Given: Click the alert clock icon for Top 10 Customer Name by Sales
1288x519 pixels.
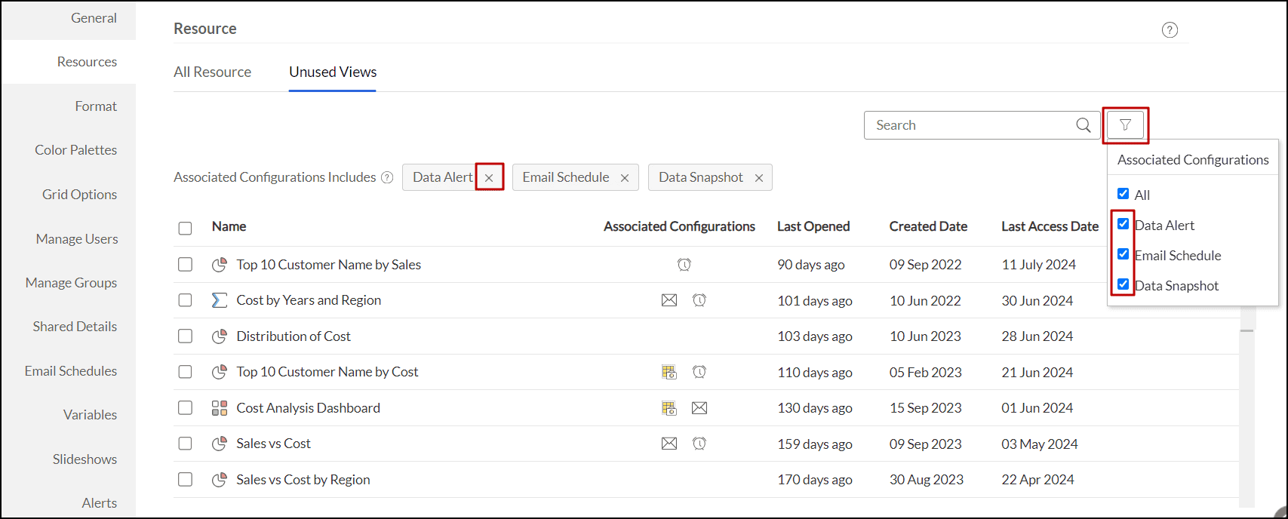Looking at the screenshot, I should tap(684, 265).
